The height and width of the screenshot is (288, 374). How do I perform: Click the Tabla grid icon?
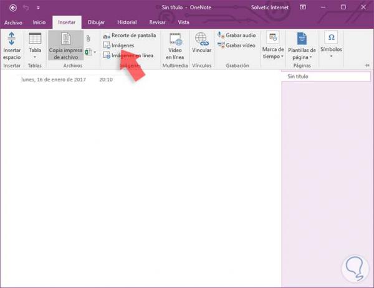[35, 39]
